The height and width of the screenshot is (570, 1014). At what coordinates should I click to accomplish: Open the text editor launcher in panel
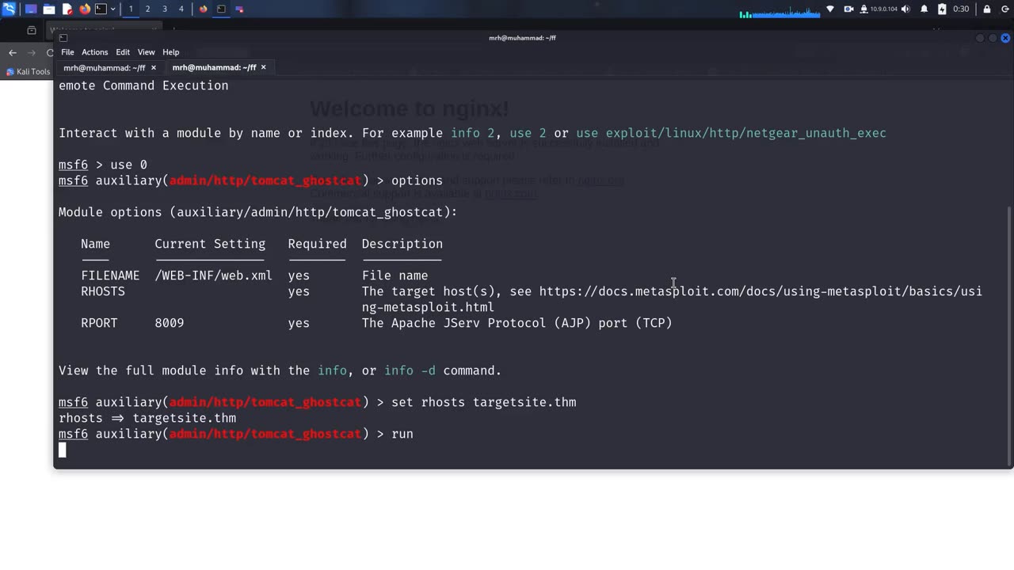pos(67,9)
